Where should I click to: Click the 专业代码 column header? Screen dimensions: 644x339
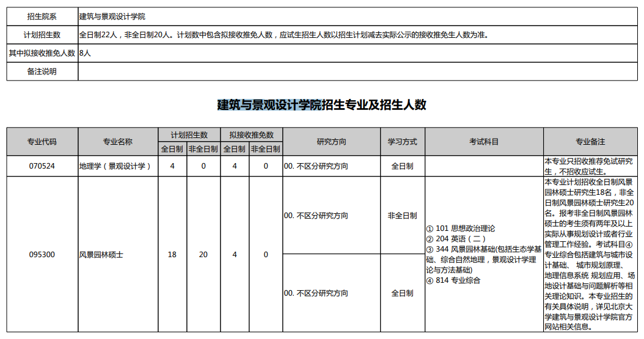[42, 142]
